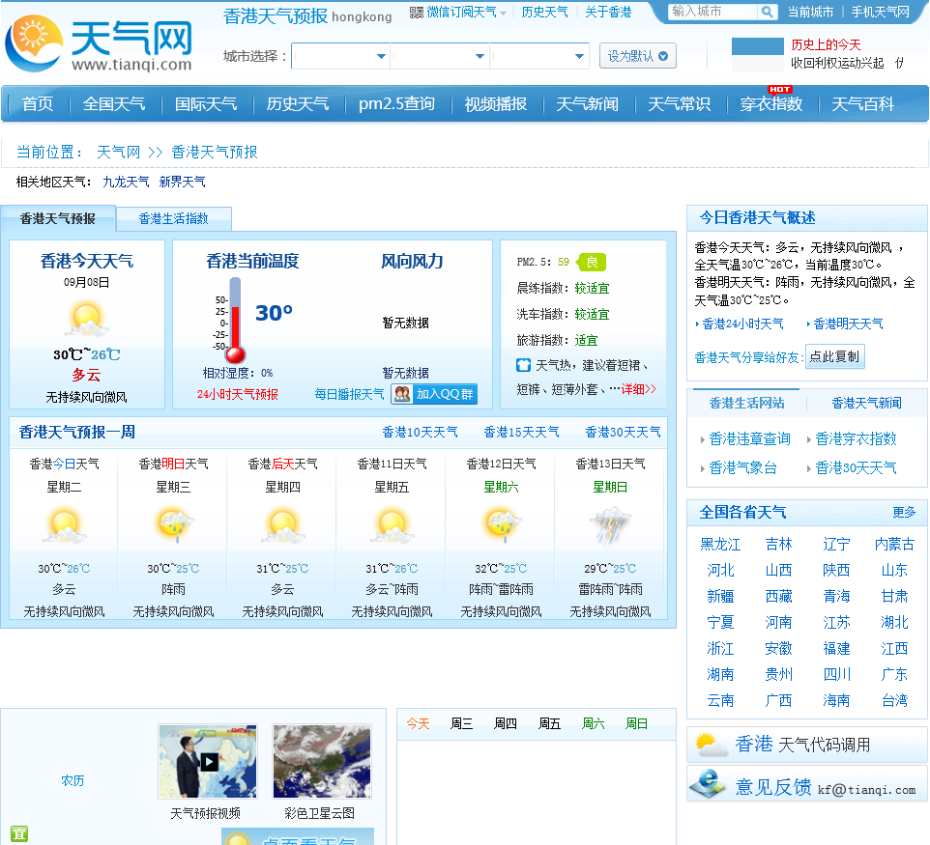The image size is (930, 845).
Task: Click Tuesday's cloudy forecast icon
Action: pyautogui.click(x=64, y=526)
